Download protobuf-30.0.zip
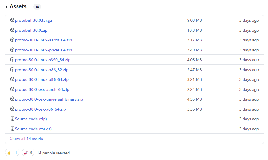 31,30
